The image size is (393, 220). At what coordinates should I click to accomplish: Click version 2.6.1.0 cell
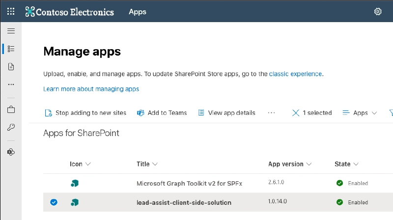276,182
